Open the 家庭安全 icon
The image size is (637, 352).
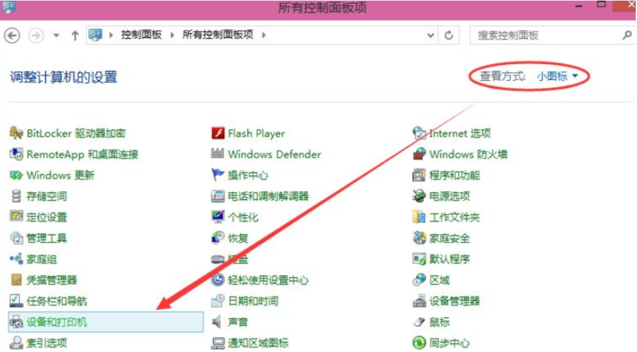419,238
